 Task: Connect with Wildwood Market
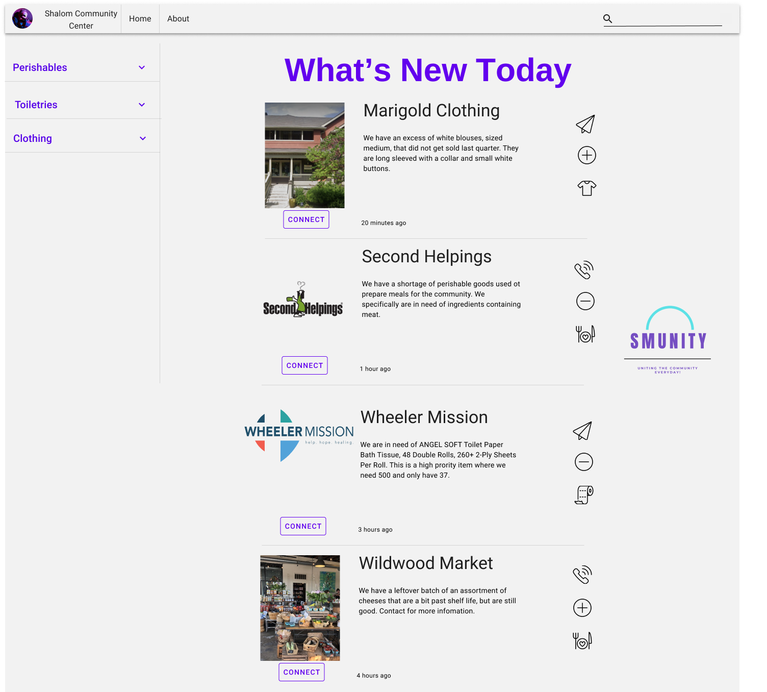pyautogui.click(x=301, y=672)
